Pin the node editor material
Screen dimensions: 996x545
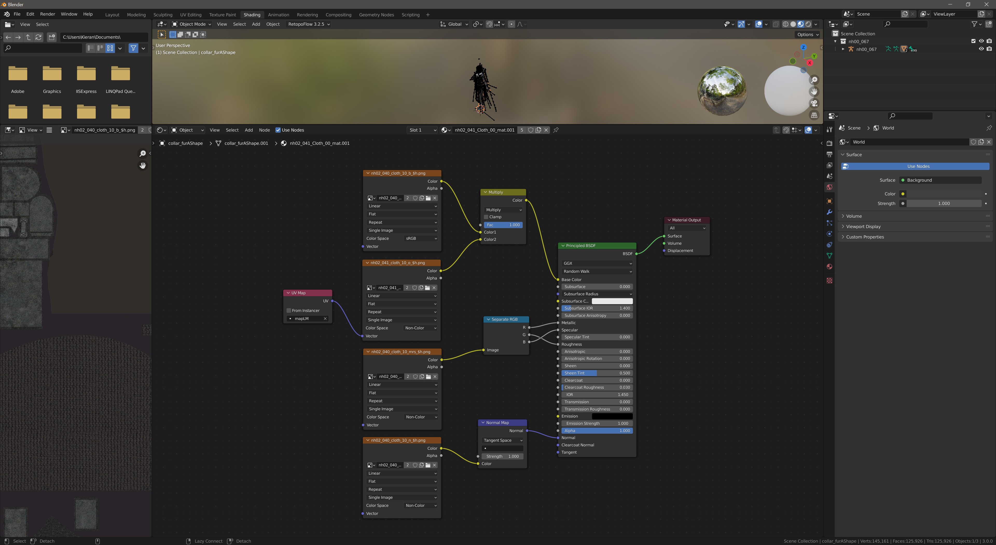point(556,130)
